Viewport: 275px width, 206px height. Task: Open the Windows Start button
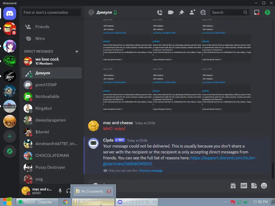click(7, 202)
